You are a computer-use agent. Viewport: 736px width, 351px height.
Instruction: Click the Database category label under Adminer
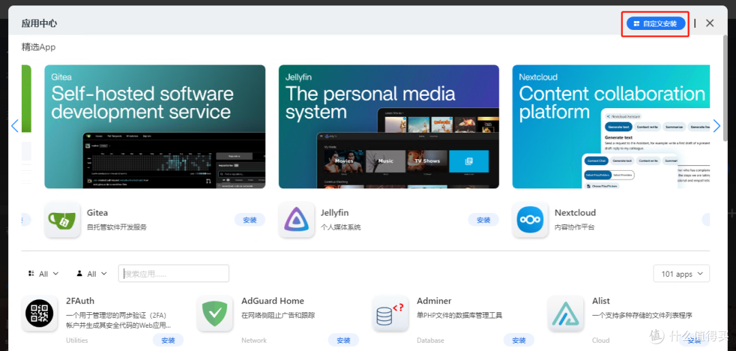(x=431, y=341)
